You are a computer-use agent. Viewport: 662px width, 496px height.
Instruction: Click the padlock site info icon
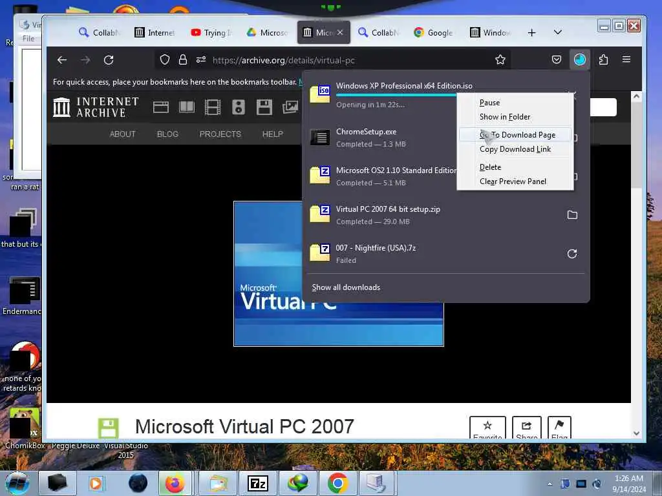(182, 60)
